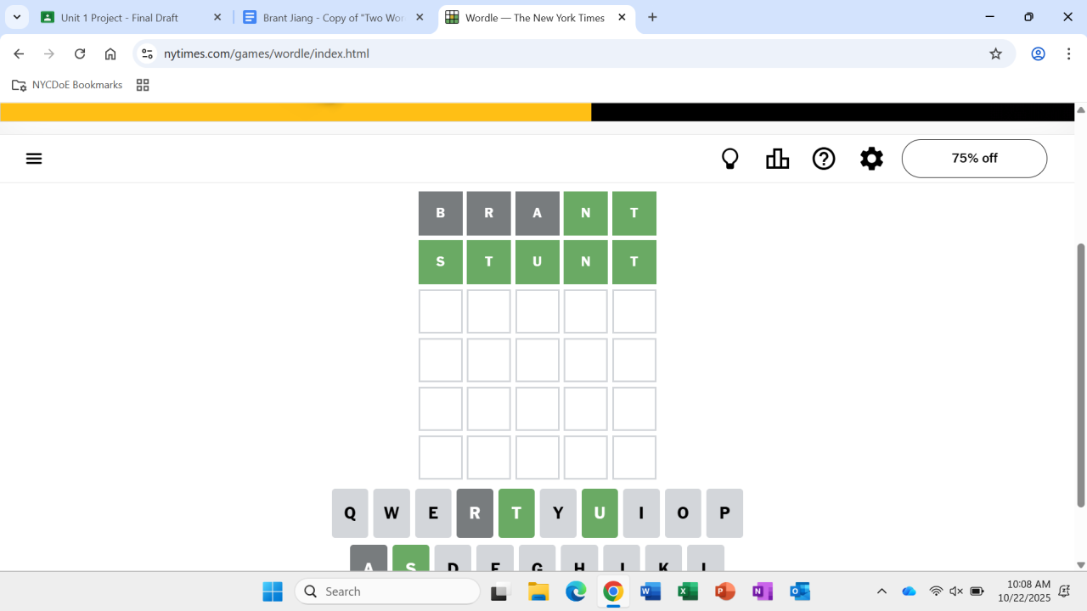Tap the Q key on the on-screen keyboard
Image resolution: width=1087 pixels, height=611 pixels.
(x=350, y=513)
